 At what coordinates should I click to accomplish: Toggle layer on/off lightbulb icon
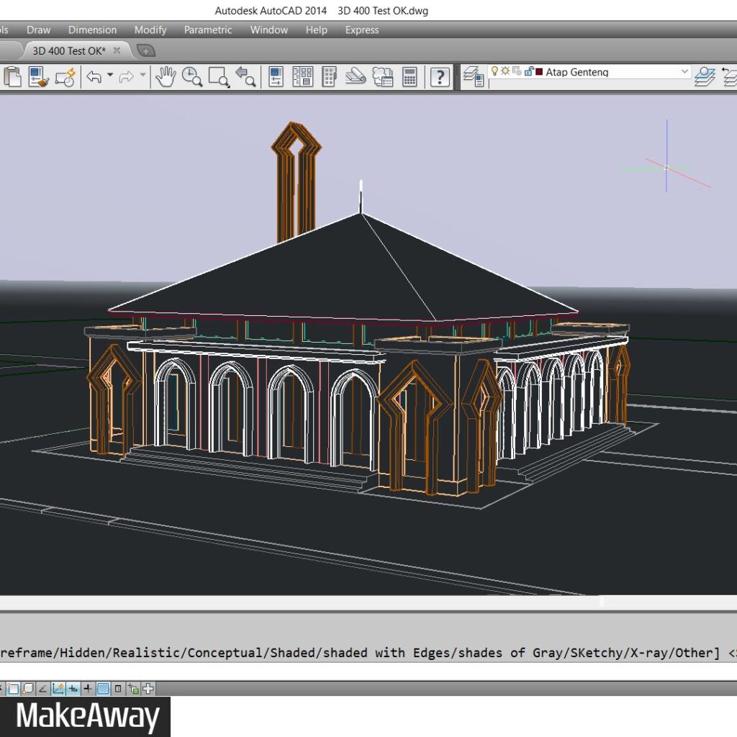(x=494, y=71)
